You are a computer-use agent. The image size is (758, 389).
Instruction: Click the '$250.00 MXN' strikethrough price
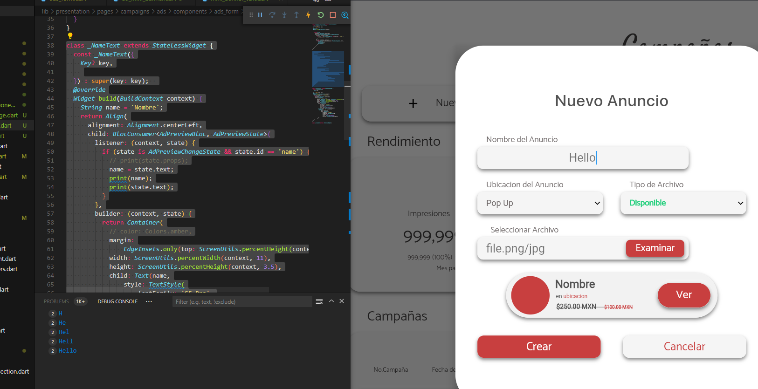(x=576, y=307)
